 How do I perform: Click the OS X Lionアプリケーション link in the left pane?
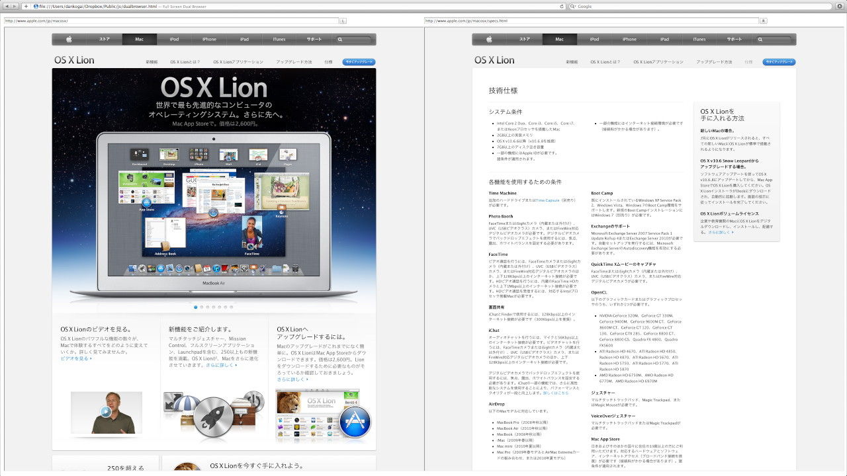point(238,61)
